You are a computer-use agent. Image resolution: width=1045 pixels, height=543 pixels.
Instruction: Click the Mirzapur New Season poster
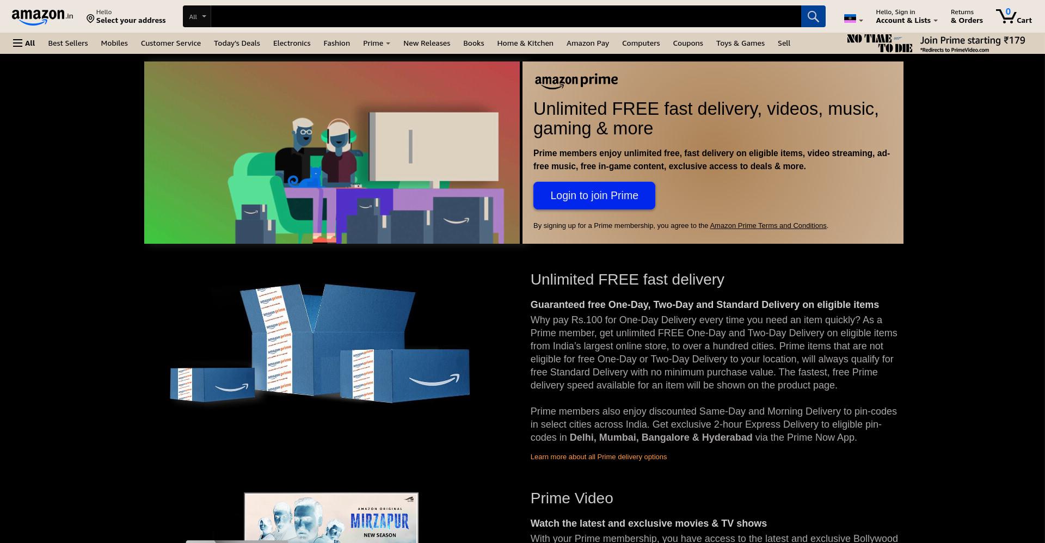tap(331, 517)
